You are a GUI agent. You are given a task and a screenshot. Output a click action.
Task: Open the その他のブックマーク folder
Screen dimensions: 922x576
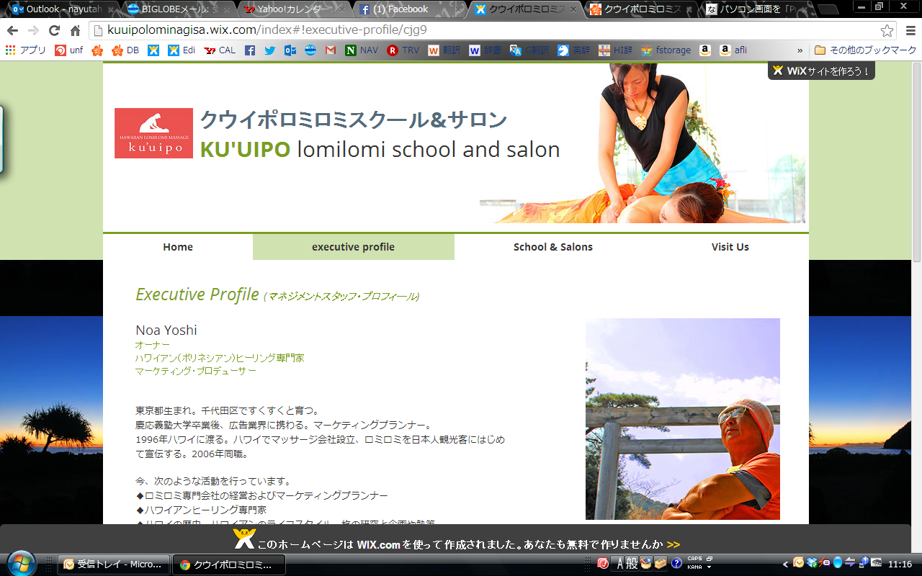[x=865, y=50]
